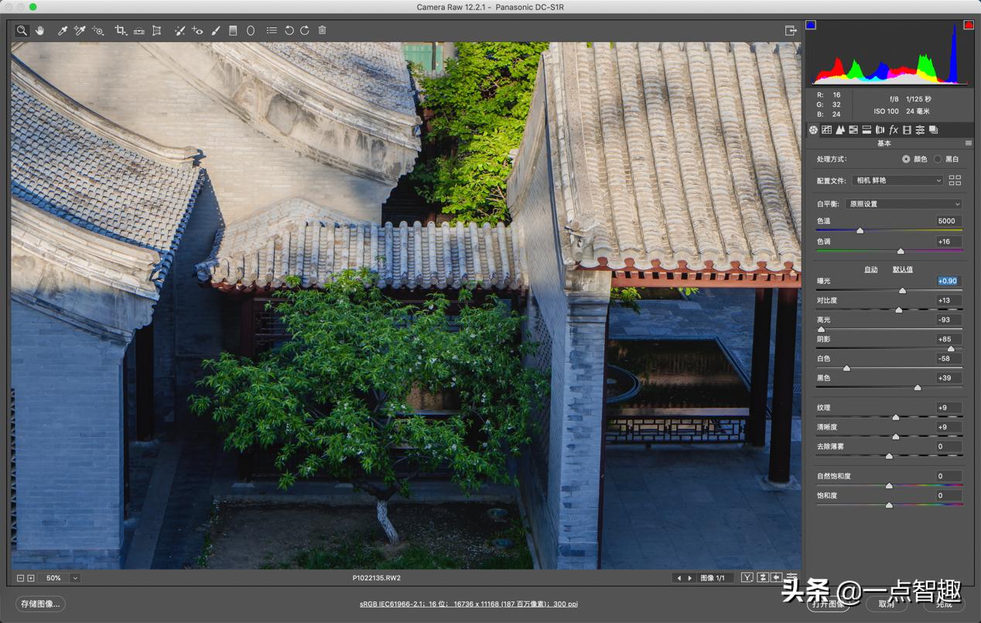This screenshot has width=981, height=623.
Task: Open the 基本 panel flyout menu
Action: (x=968, y=143)
